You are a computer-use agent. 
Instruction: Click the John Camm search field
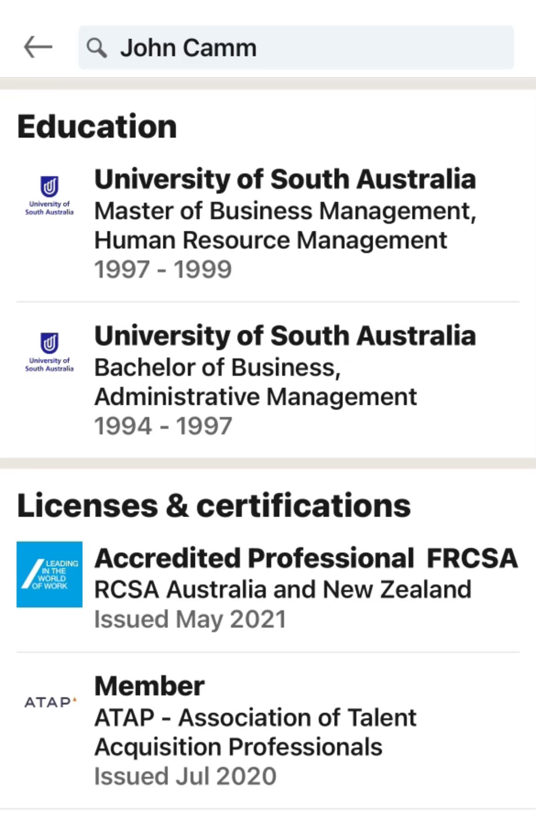click(x=306, y=48)
